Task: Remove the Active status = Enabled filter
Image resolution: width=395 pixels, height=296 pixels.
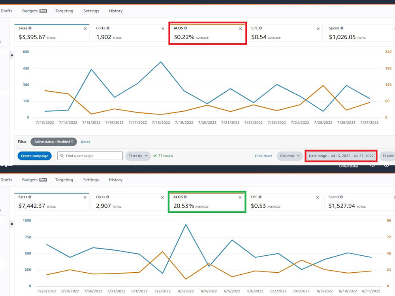Action: (72, 141)
